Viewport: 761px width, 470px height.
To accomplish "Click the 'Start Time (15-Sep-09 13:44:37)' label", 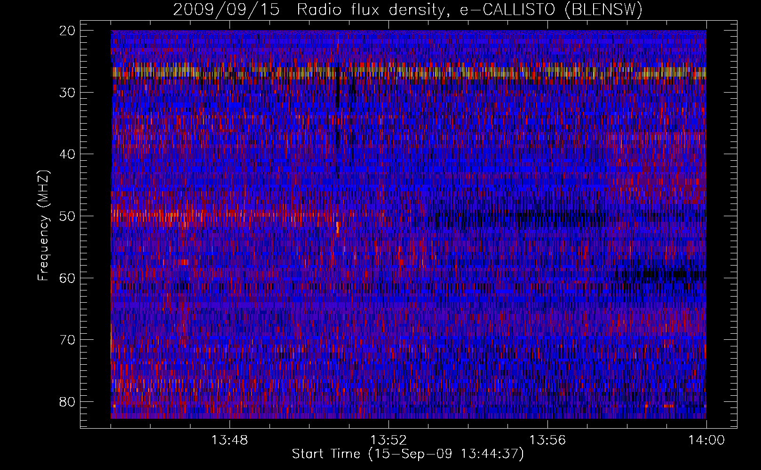I will [408, 454].
